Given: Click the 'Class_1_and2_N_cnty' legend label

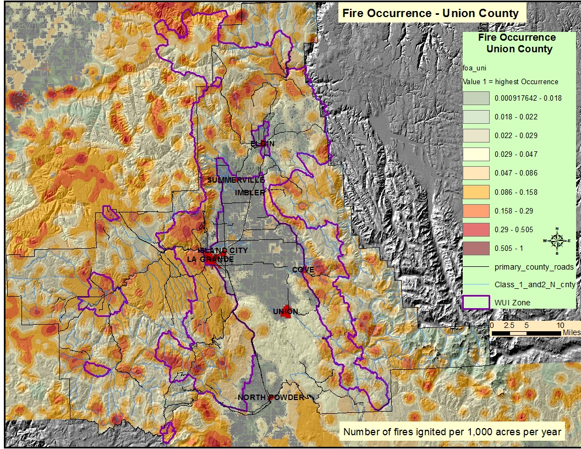Looking at the screenshot, I should click(535, 284).
